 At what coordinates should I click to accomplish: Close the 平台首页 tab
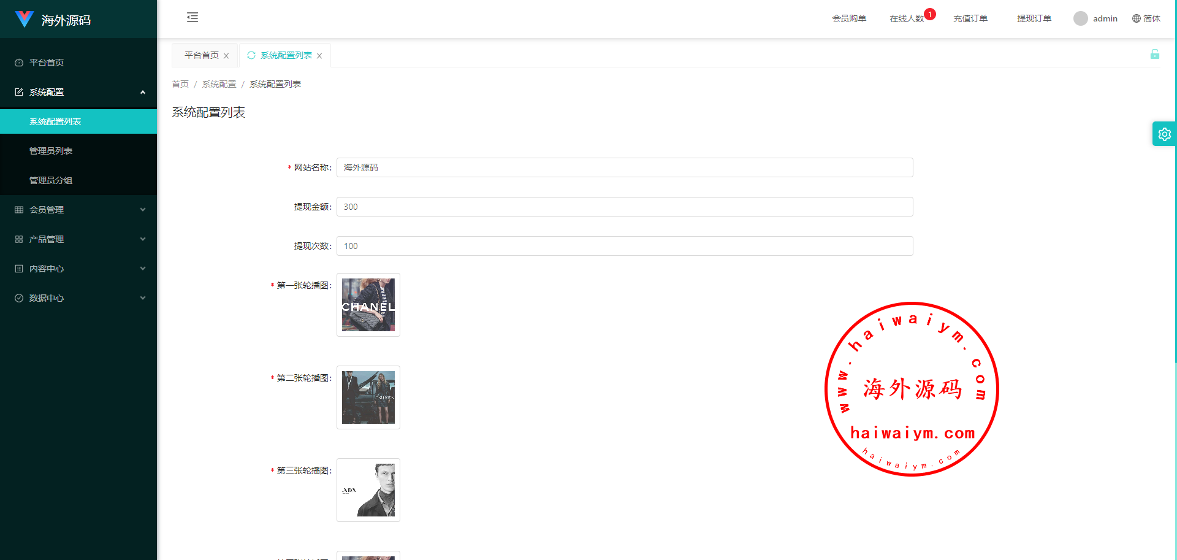tap(226, 56)
